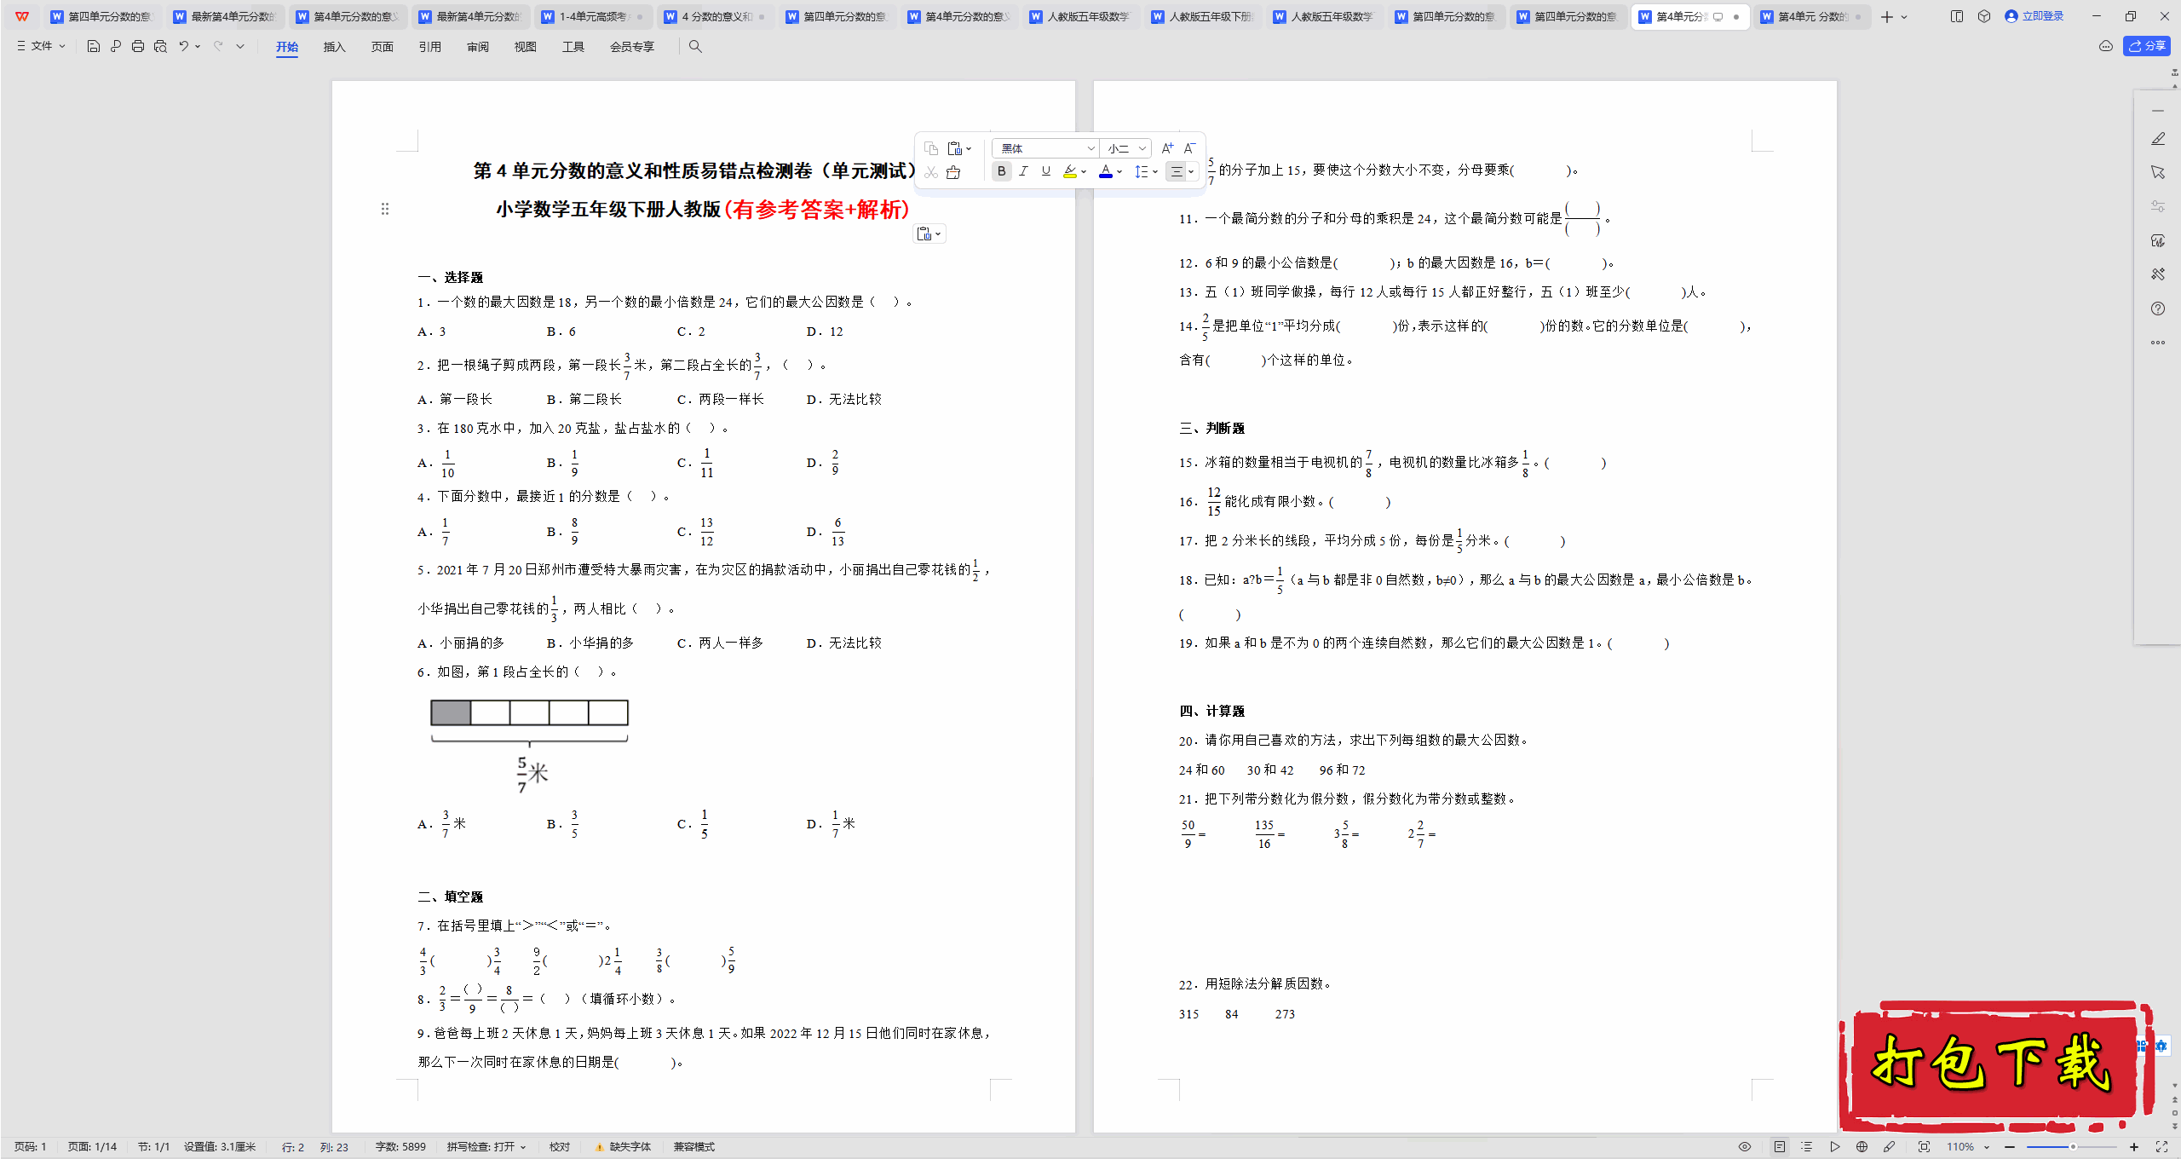Decrease font size with A- icon

pos(1190,148)
